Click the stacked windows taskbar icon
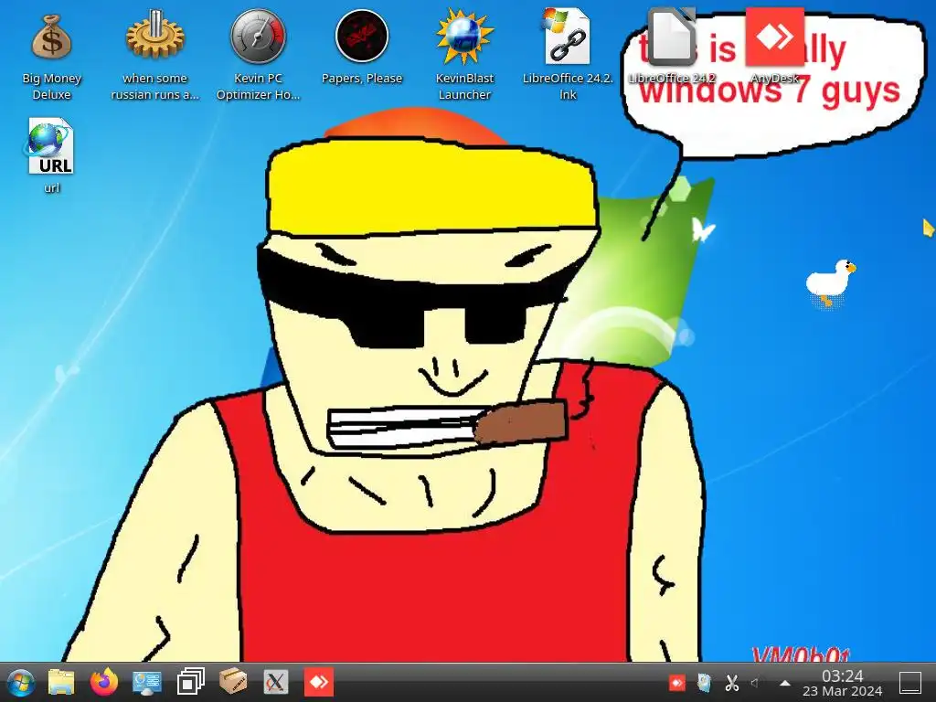Image resolution: width=936 pixels, height=702 pixels. click(x=190, y=682)
